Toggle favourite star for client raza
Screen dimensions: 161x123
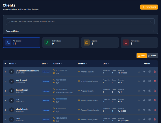pos(139,100)
